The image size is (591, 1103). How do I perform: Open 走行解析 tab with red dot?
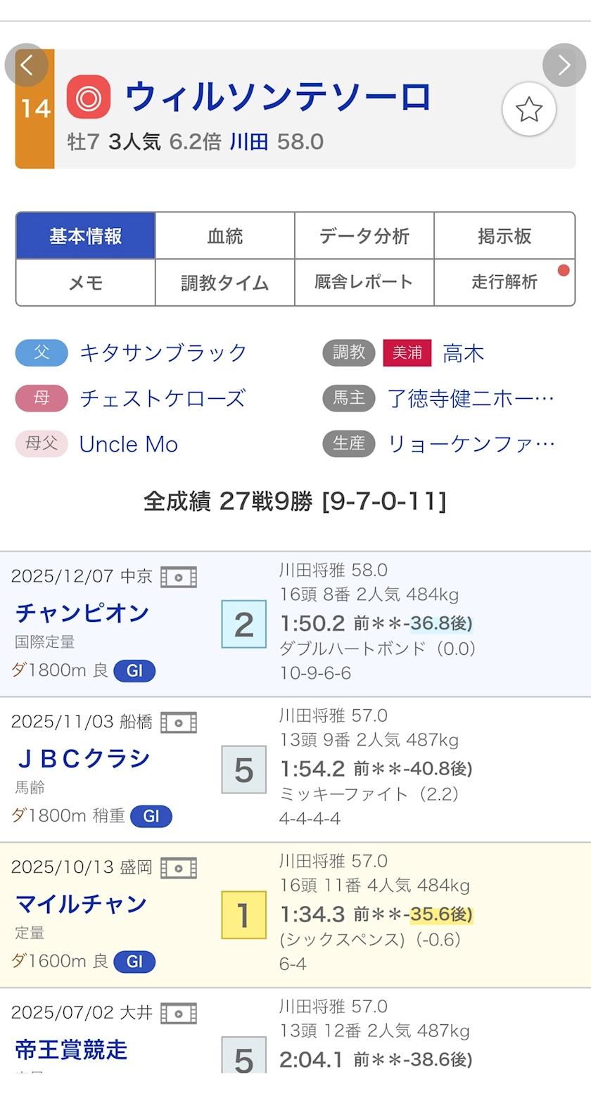(504, 283)
